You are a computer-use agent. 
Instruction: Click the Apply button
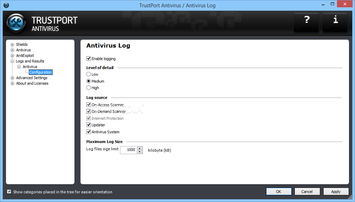[x=336, y=192]
